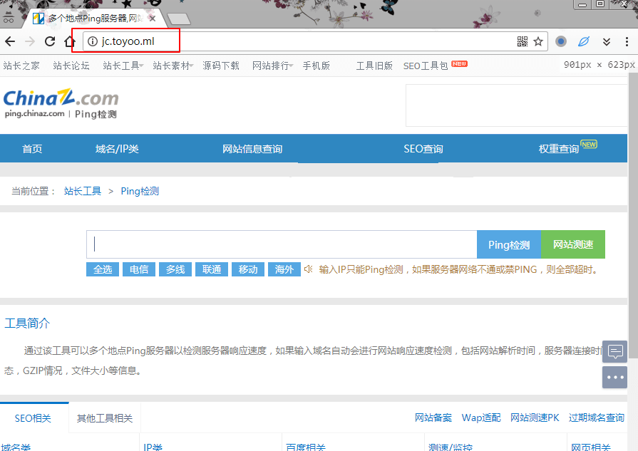Click the home icon in the browser toolbar

tap(70, 41)
